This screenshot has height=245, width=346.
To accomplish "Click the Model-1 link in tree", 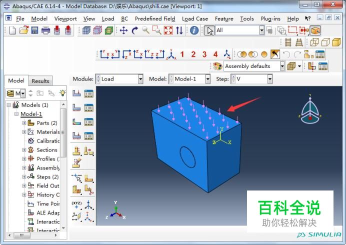I will click(31, 114).
